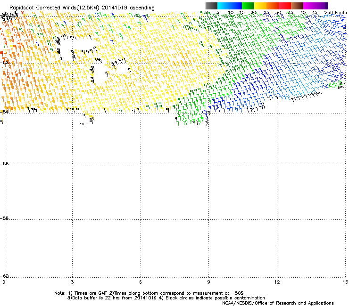Click the 'NOAA/NESDIS/Office of Research and Applications' credit
The image size is (349, 306).
(x=278, y=303)
